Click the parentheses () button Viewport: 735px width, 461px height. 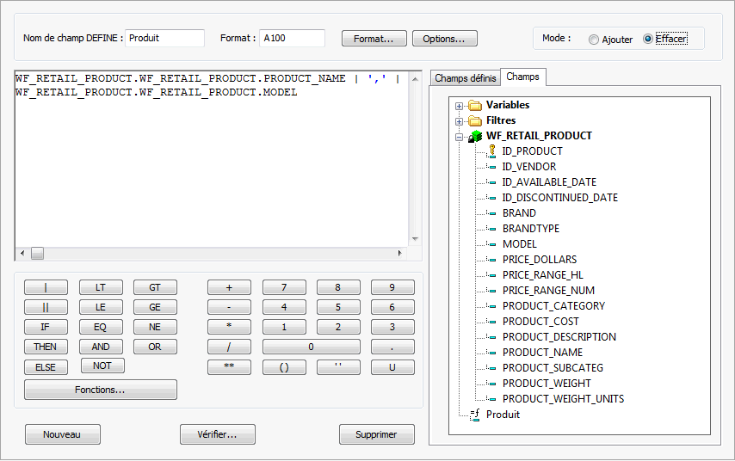(284, 367)
